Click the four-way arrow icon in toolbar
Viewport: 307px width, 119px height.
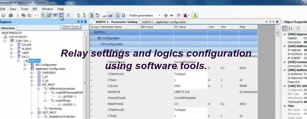[x=166, y=15]
